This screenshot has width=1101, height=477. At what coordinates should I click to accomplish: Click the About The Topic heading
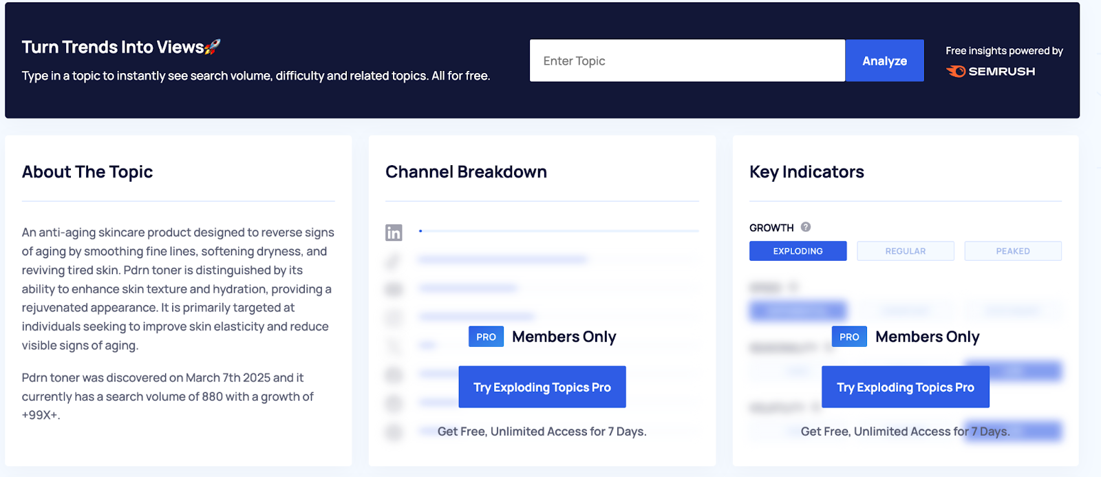pyautogui.click(x=87, y=172)
